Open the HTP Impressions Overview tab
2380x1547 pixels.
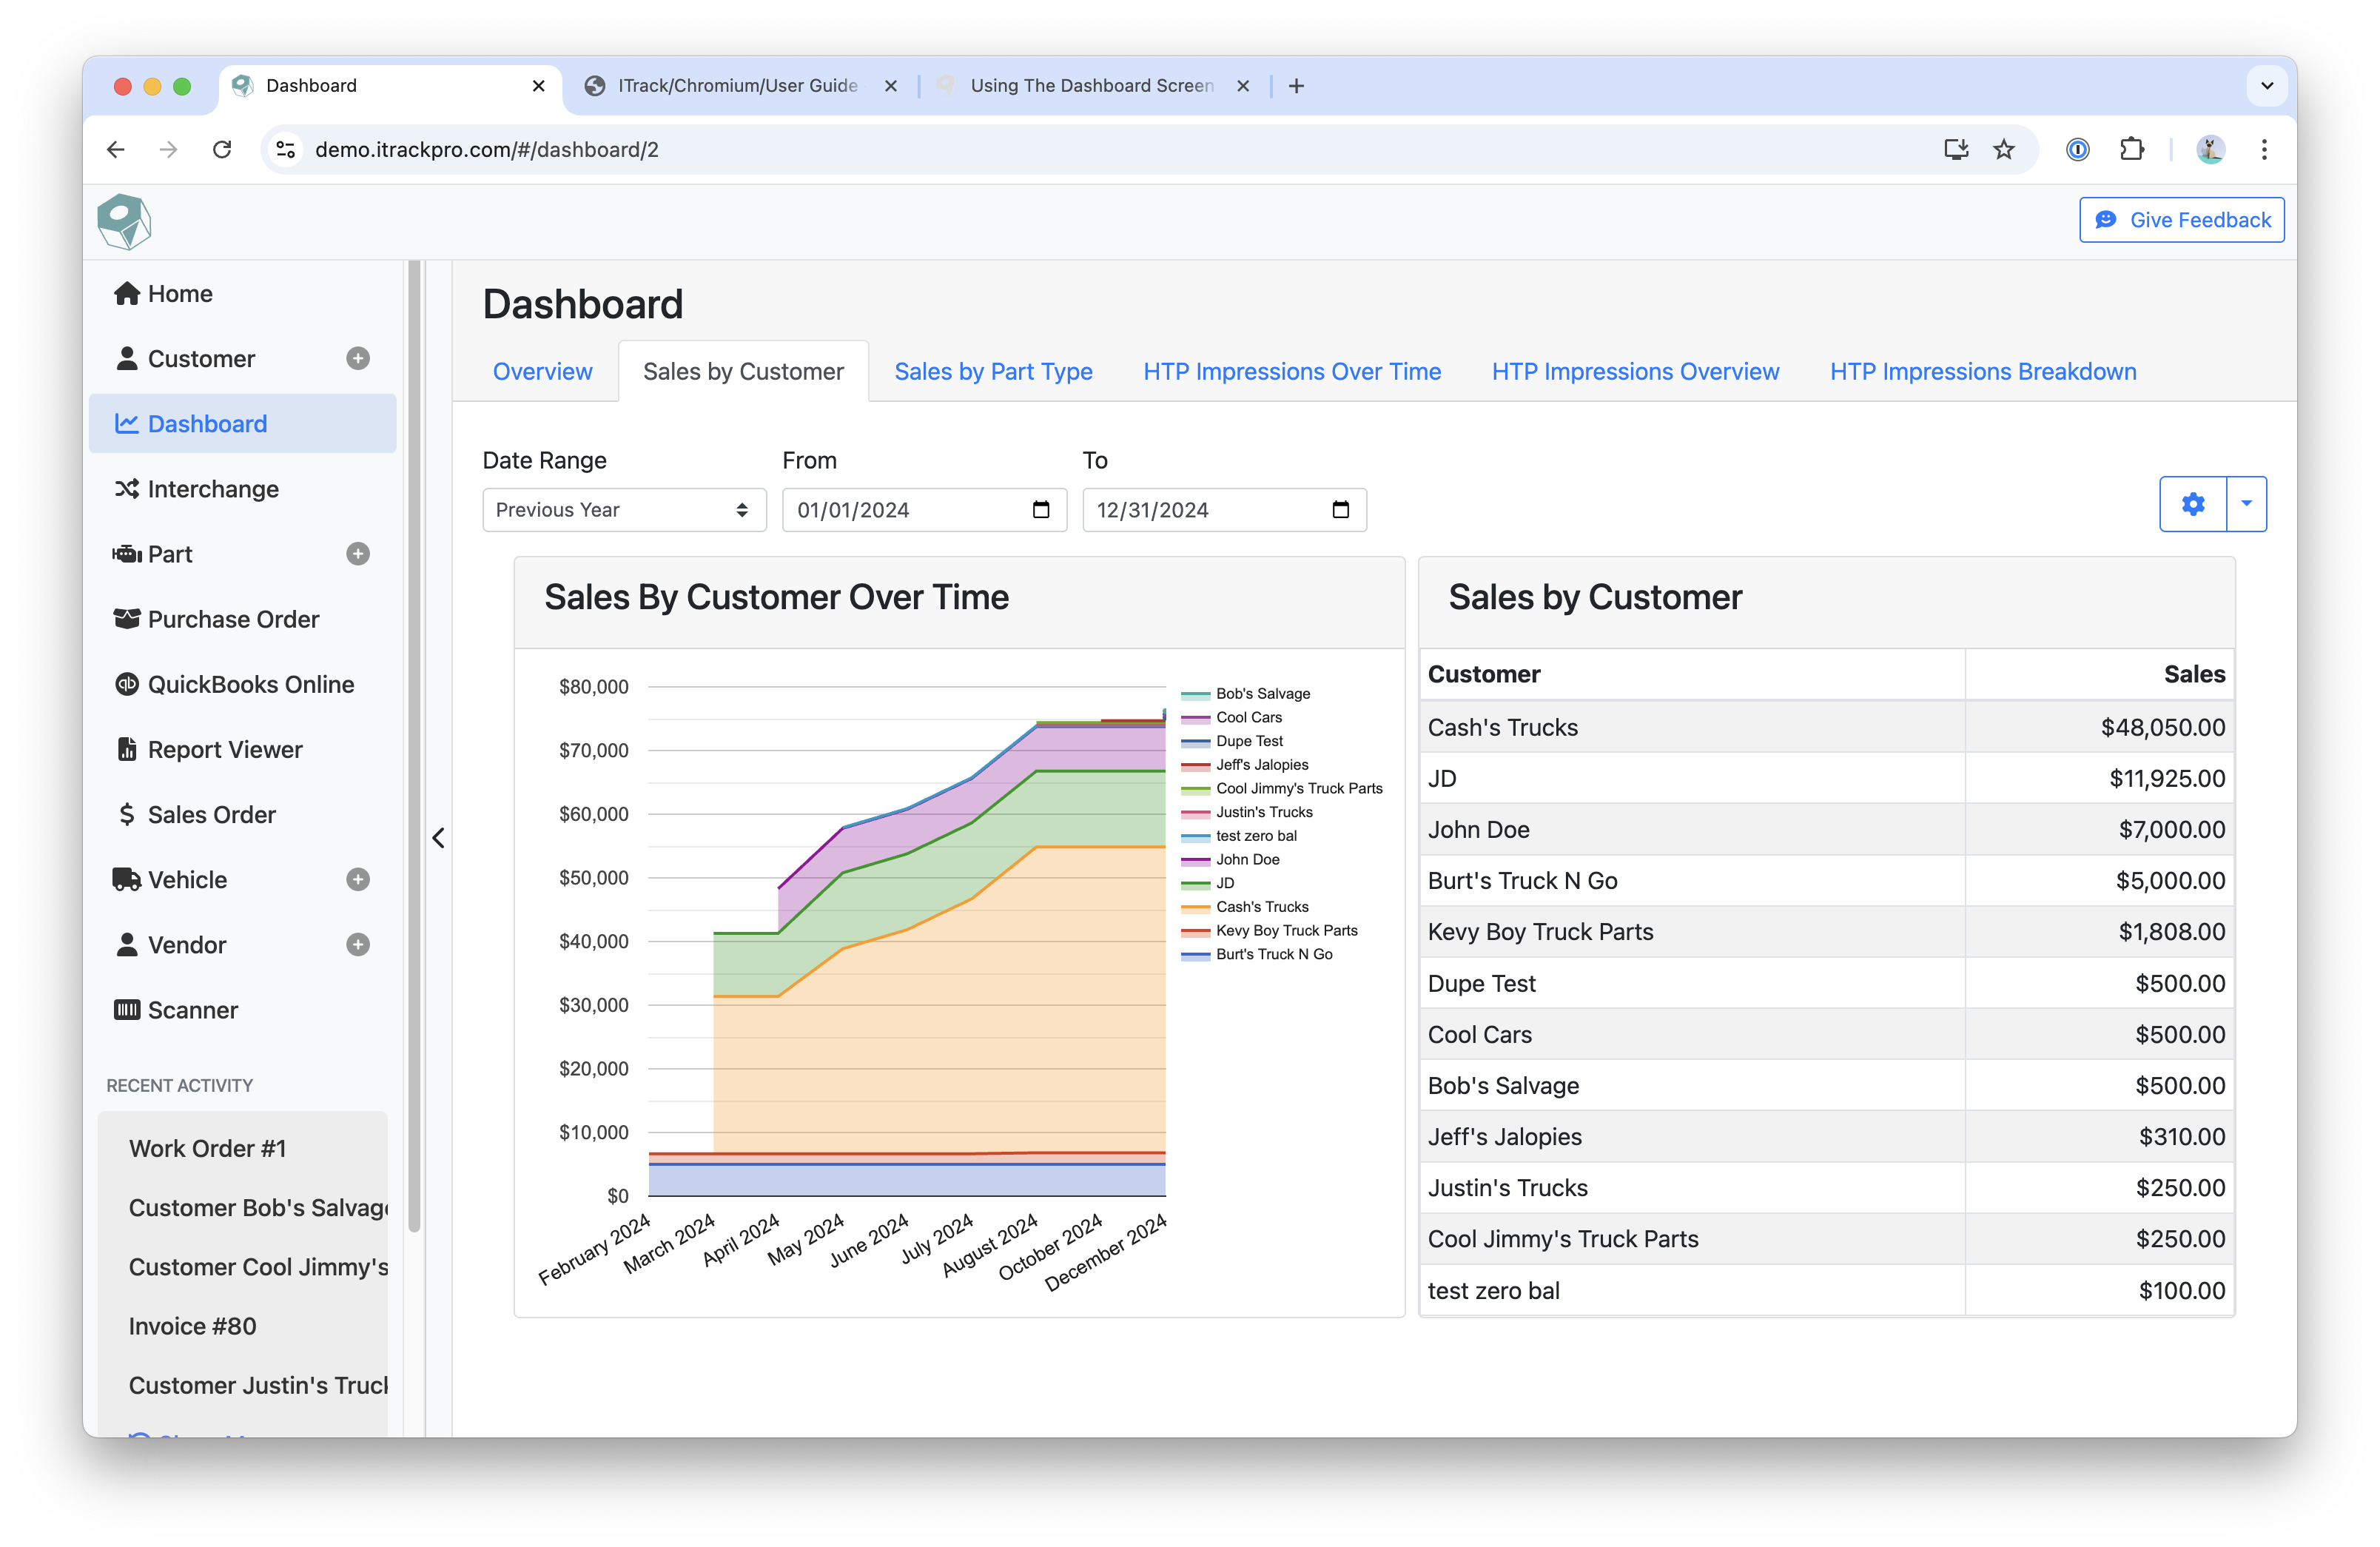coord(1635,371)
